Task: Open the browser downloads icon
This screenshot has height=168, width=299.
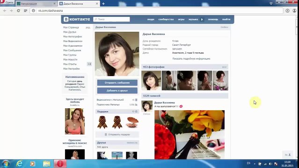Action: tap(287, 11)
